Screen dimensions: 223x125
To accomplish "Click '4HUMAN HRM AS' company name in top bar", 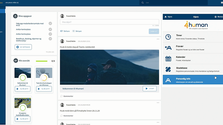I will [x=12, y=3].
